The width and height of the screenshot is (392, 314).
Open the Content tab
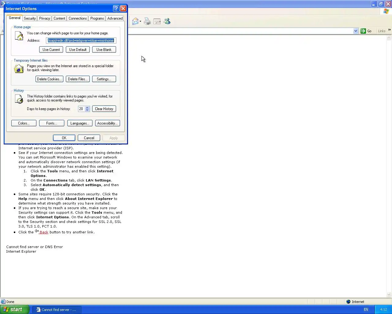(59, 18)
